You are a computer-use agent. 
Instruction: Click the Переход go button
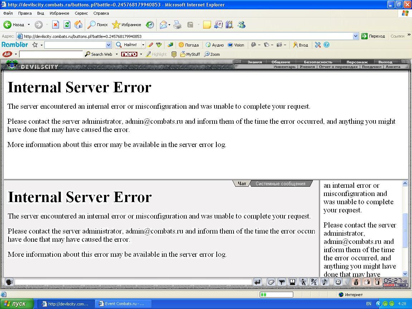[373, 36]
